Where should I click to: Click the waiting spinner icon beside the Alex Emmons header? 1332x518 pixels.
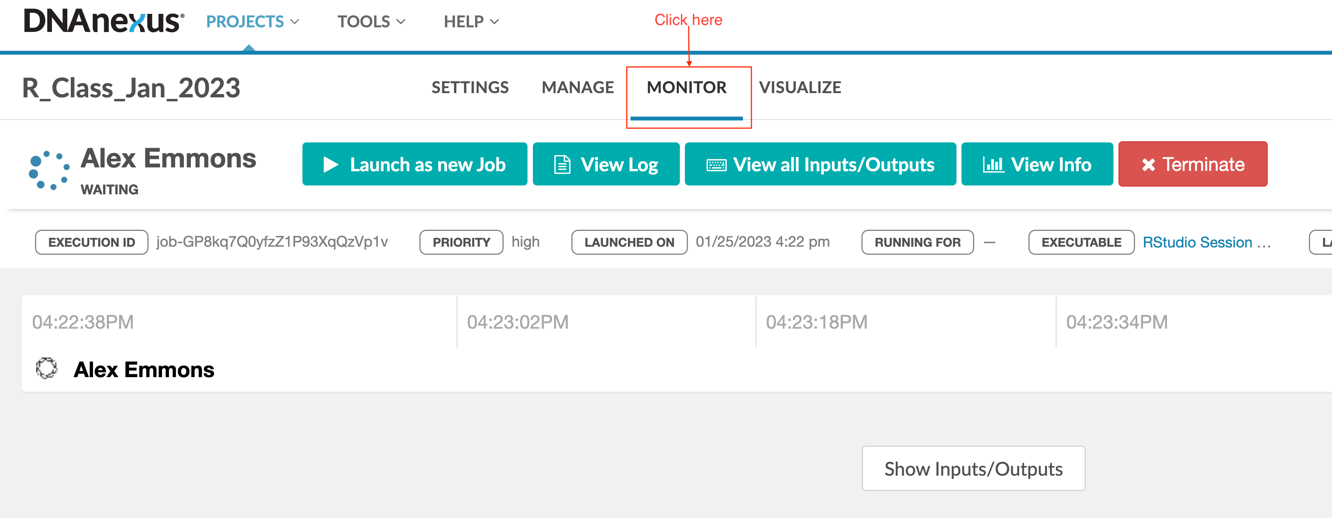pyautogui.click(x=48, y=170)
